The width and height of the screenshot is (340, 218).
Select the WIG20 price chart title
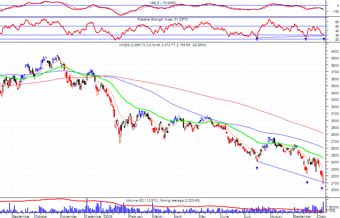point(162,45)
